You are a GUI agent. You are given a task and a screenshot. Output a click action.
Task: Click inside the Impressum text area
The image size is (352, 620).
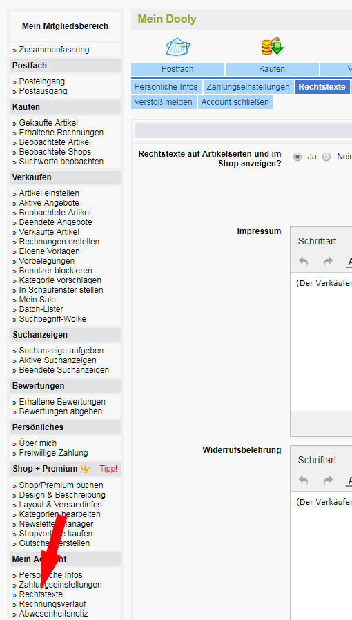coord(321,342)
